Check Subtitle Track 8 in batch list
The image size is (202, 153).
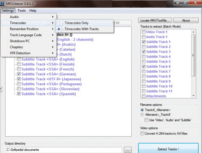(x=143, y=76)
